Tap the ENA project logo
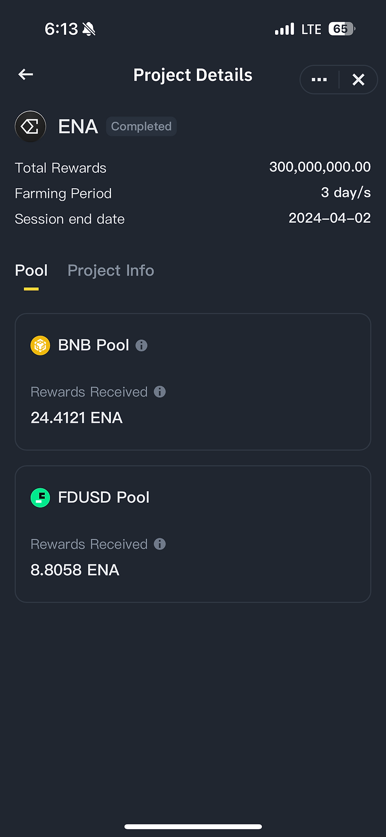This screenshot has width=386, height=837. coord(30,126)
